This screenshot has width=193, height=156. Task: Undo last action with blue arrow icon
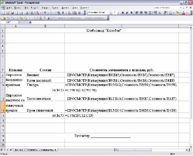(x=45, y=13)
